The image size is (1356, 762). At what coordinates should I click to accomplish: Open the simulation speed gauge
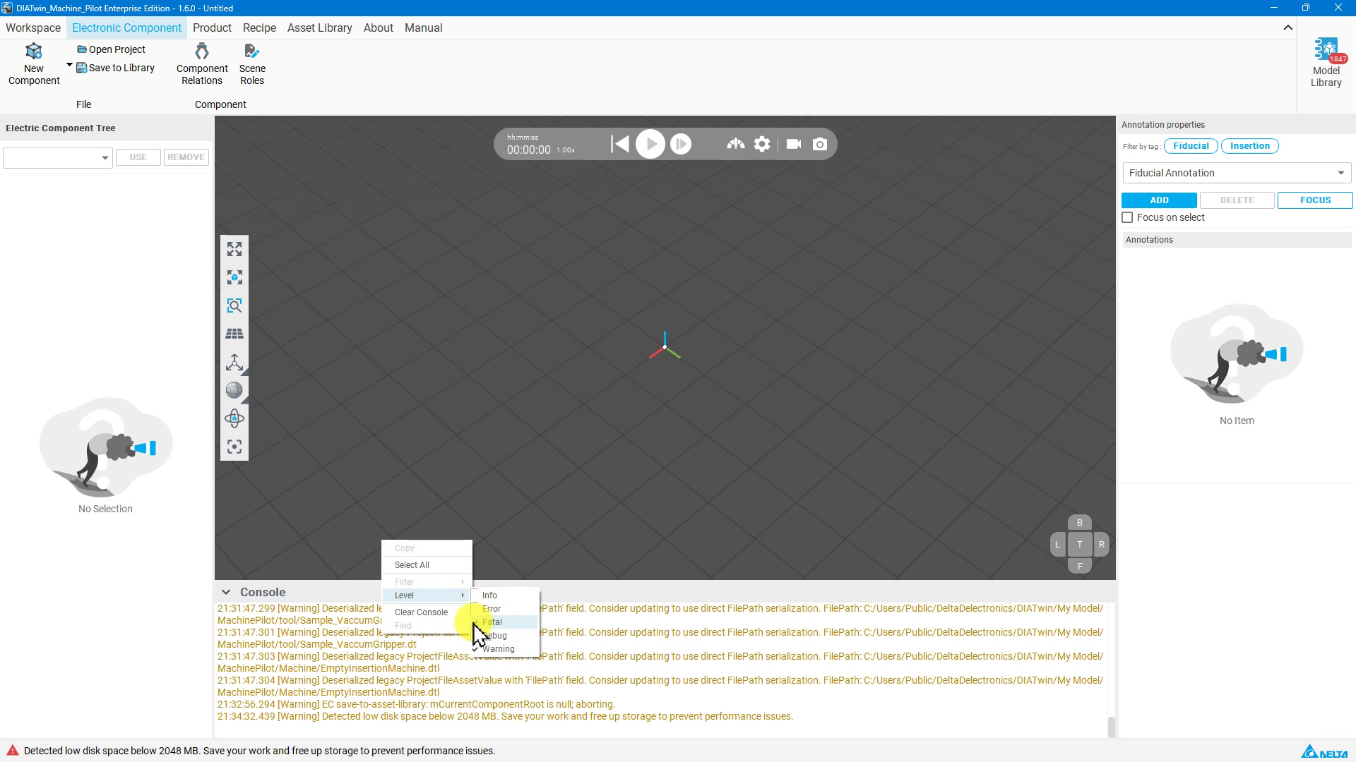[735, 144]
